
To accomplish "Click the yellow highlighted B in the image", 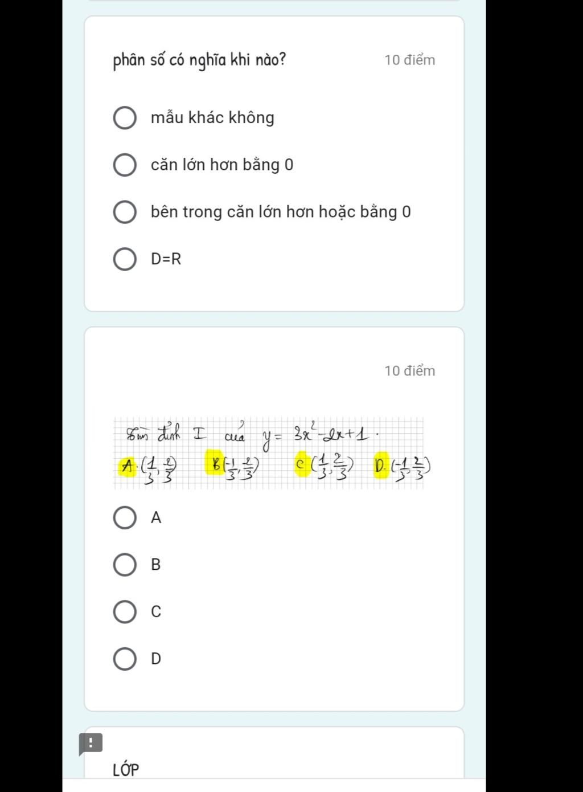I will 216,464.
